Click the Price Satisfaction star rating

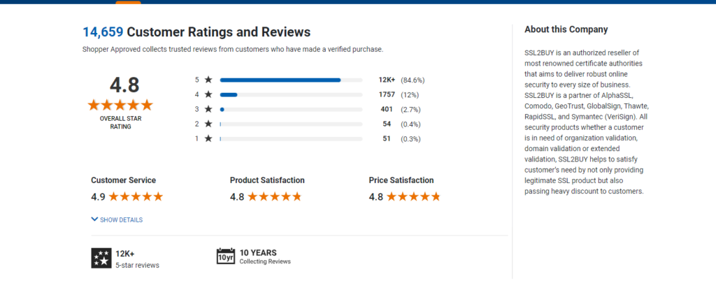tap(413, 196)
